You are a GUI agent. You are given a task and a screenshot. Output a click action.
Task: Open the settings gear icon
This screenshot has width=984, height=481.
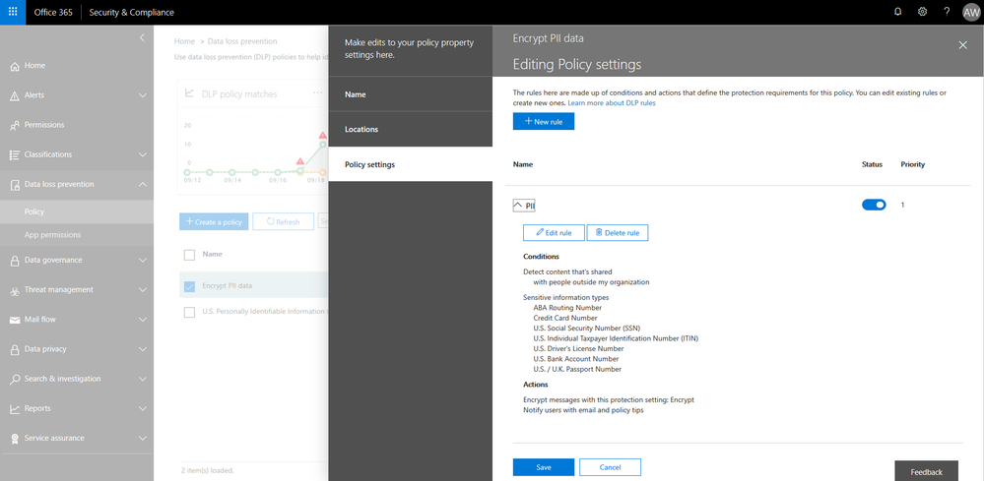click(x=922, y=12)
